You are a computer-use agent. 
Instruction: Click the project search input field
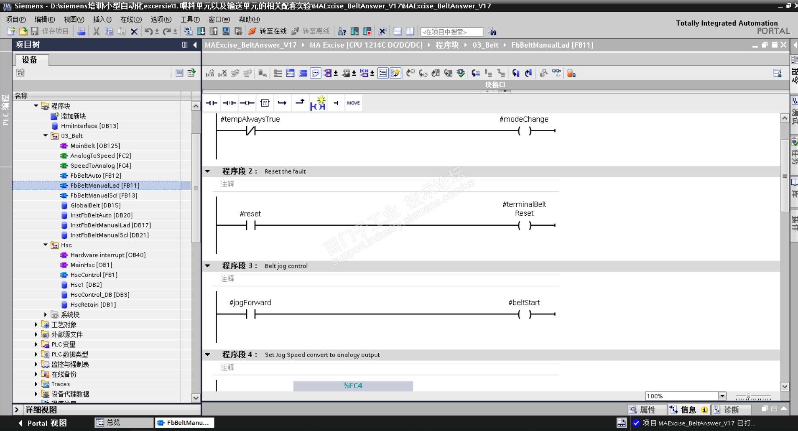[x=451, y=32]
